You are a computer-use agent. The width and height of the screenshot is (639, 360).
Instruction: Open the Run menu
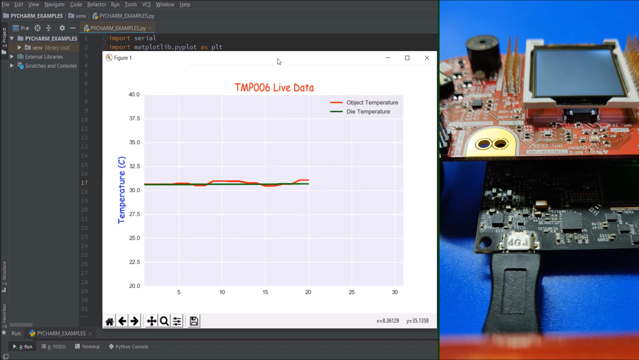115,4
